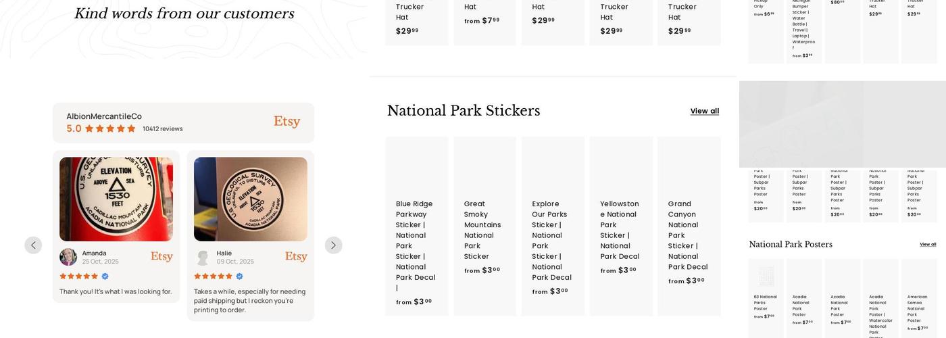The image size is (946, 338).
Task: Click the 10412 reviews count text
Action: (162, 128)
